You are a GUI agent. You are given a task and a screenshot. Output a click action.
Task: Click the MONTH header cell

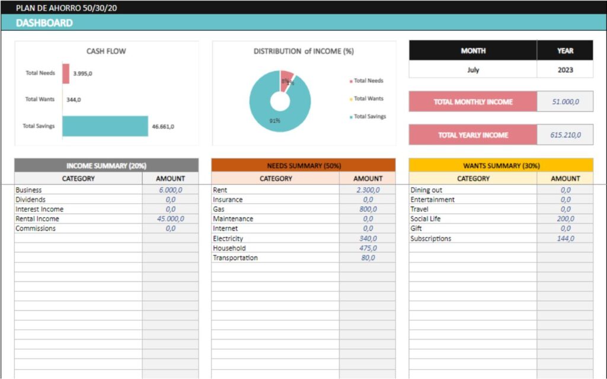[x=472, y=50]
